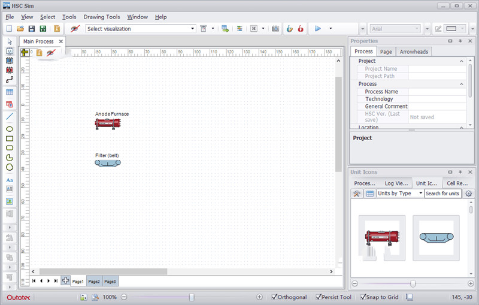
Task: Collapse the Location section in Properties
Action: click(461, 128)
